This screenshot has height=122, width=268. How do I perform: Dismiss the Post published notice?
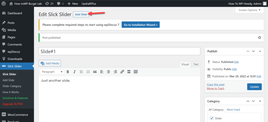click(260, 38)
